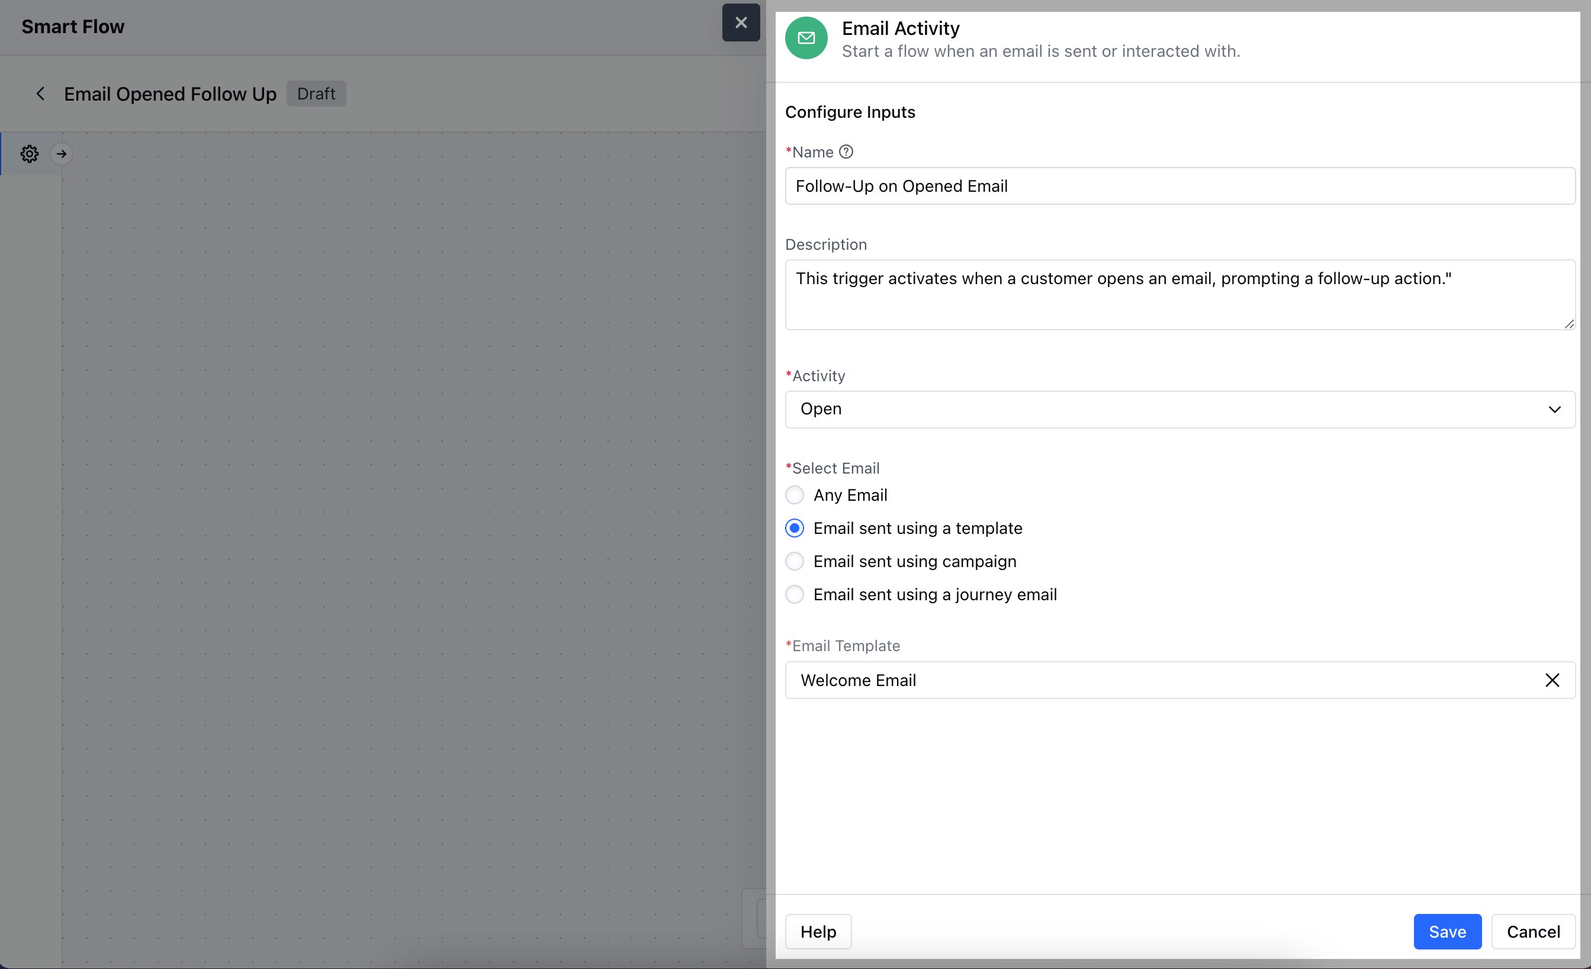The image size is (1591, 969).
Task: Select Email sent using a journey email
Action: pyautogui.click(x=795, y=594)
